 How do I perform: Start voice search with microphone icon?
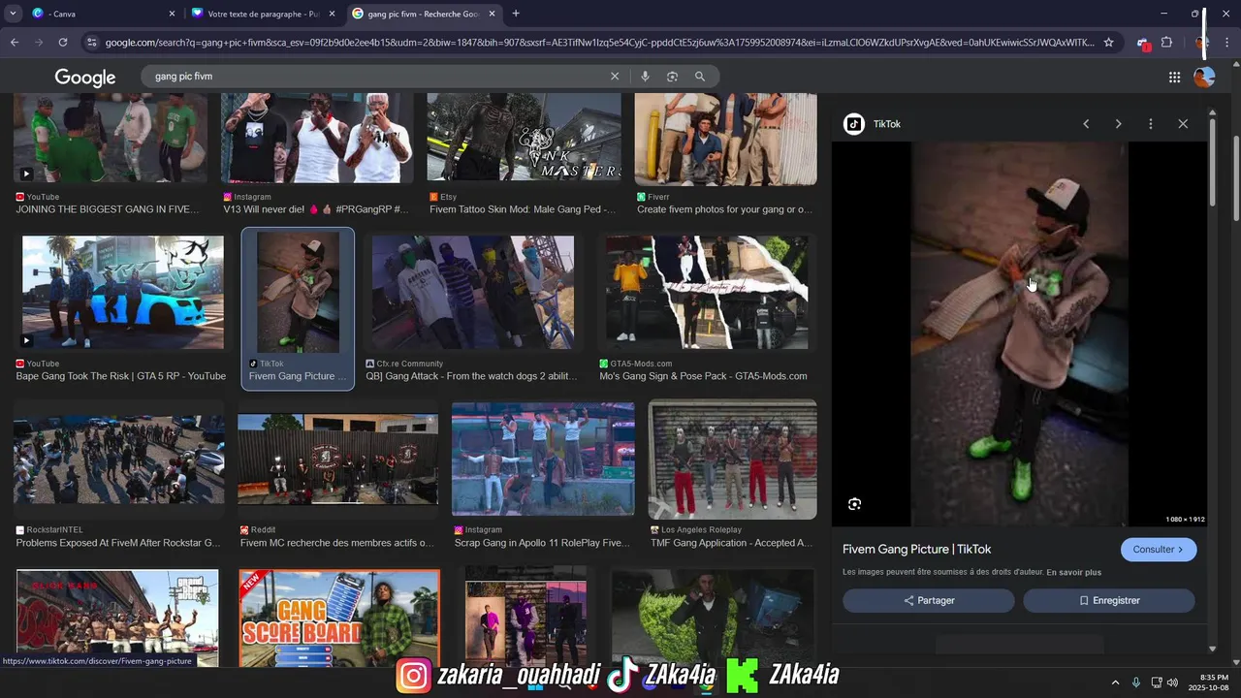point(645,77)
